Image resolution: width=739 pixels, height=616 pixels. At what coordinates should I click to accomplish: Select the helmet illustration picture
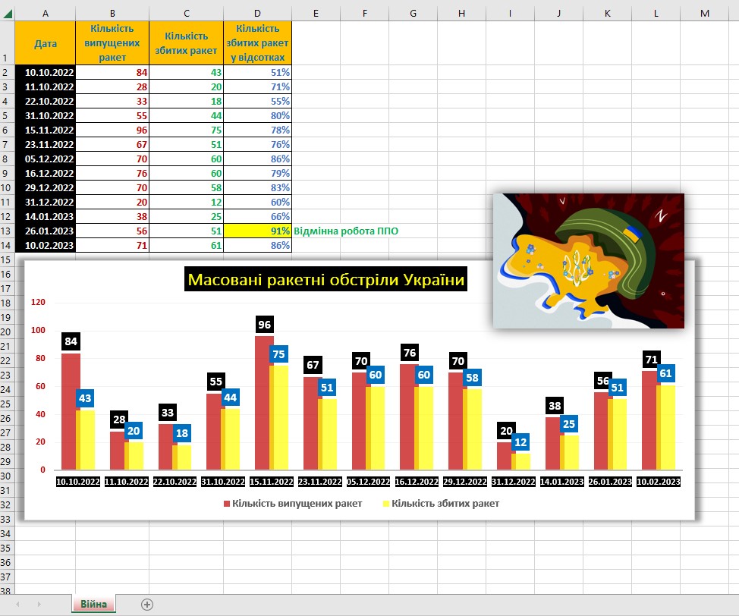pos(589,260)
